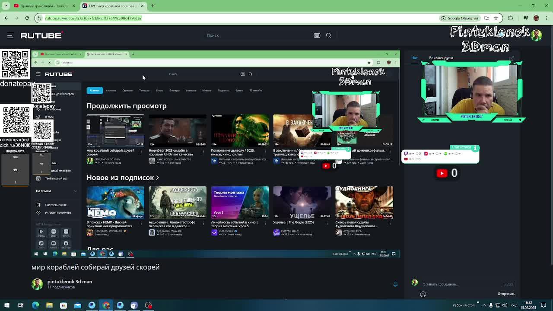
Task: Open the Chrome profile avatar
Action: click(x=536, y=18)
